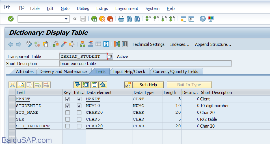Screen dimensions: 270x144
Task: Click the ZBRIAN_STUDENT table name field
Action: point(83,57)
